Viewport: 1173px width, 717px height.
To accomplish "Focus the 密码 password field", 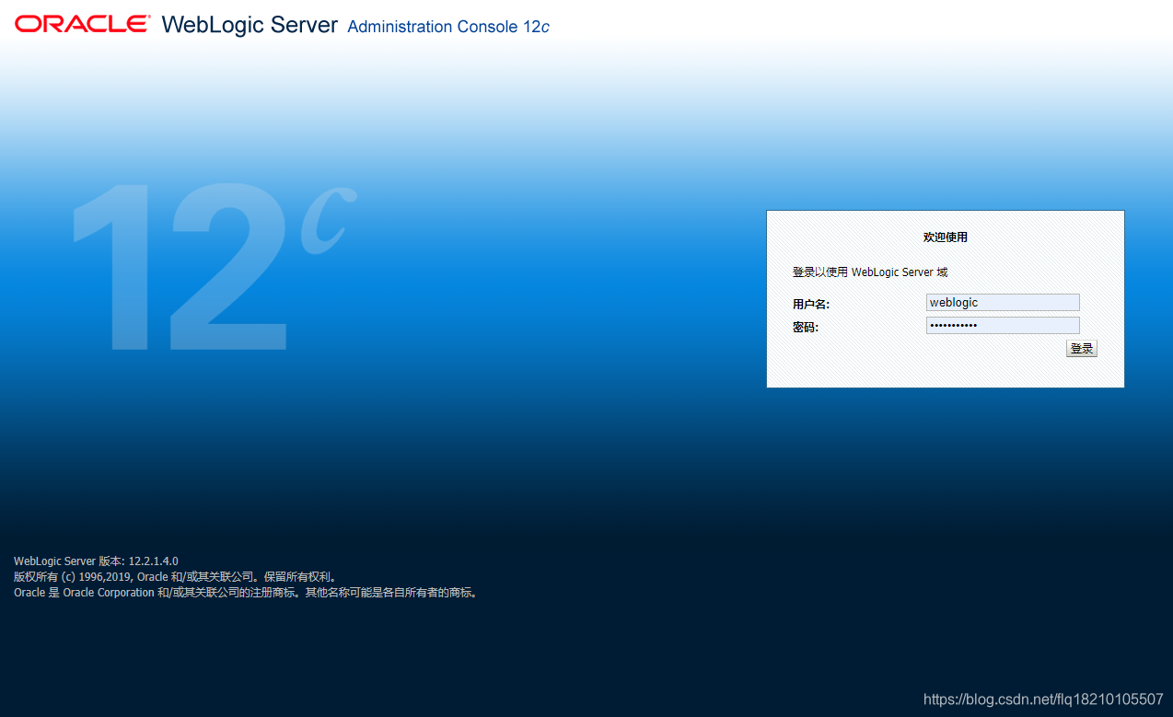I will pos(1003,325).
